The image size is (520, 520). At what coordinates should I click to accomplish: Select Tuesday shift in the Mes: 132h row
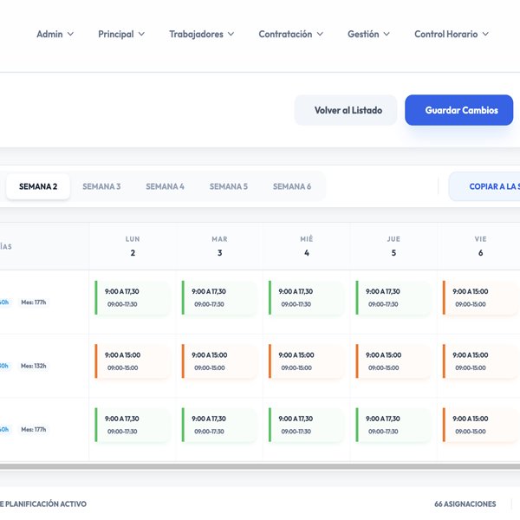[x=219, y=361]
